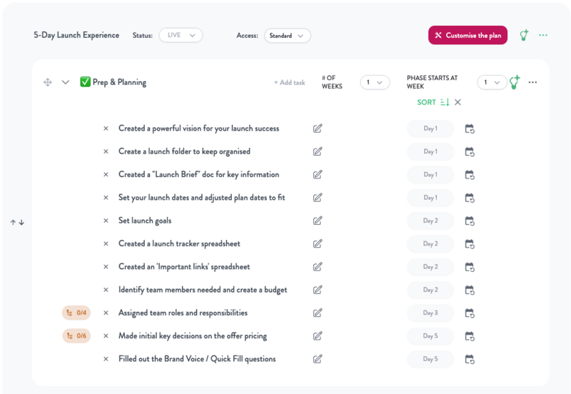Screen dimensions: 571x394
Task: Open the Prep & Planning phase three-dot menu
Action: 532,82
